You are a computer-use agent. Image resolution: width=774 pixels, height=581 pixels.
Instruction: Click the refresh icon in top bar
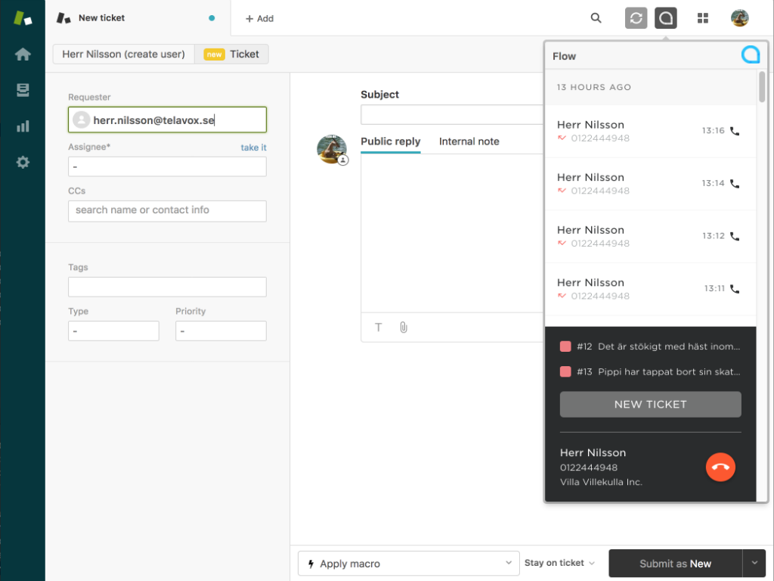click(x=636, y=18)
